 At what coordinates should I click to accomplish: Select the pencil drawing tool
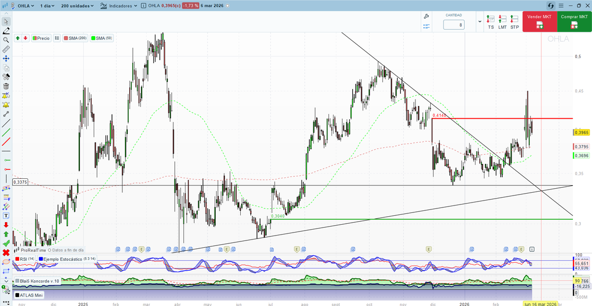(x=6, y=31)
